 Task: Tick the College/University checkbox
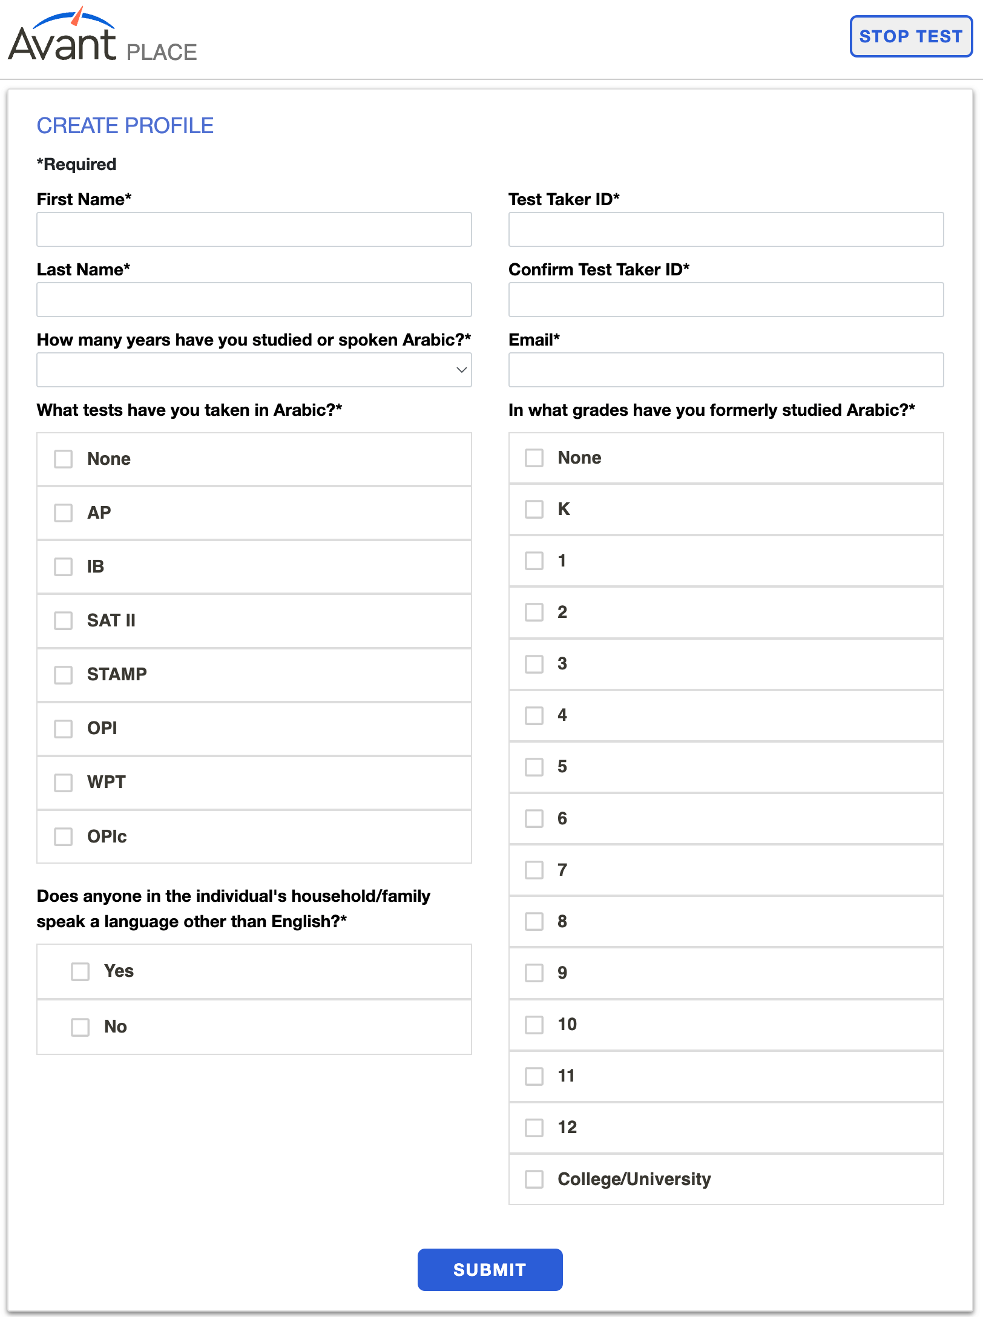[534, 1179]
